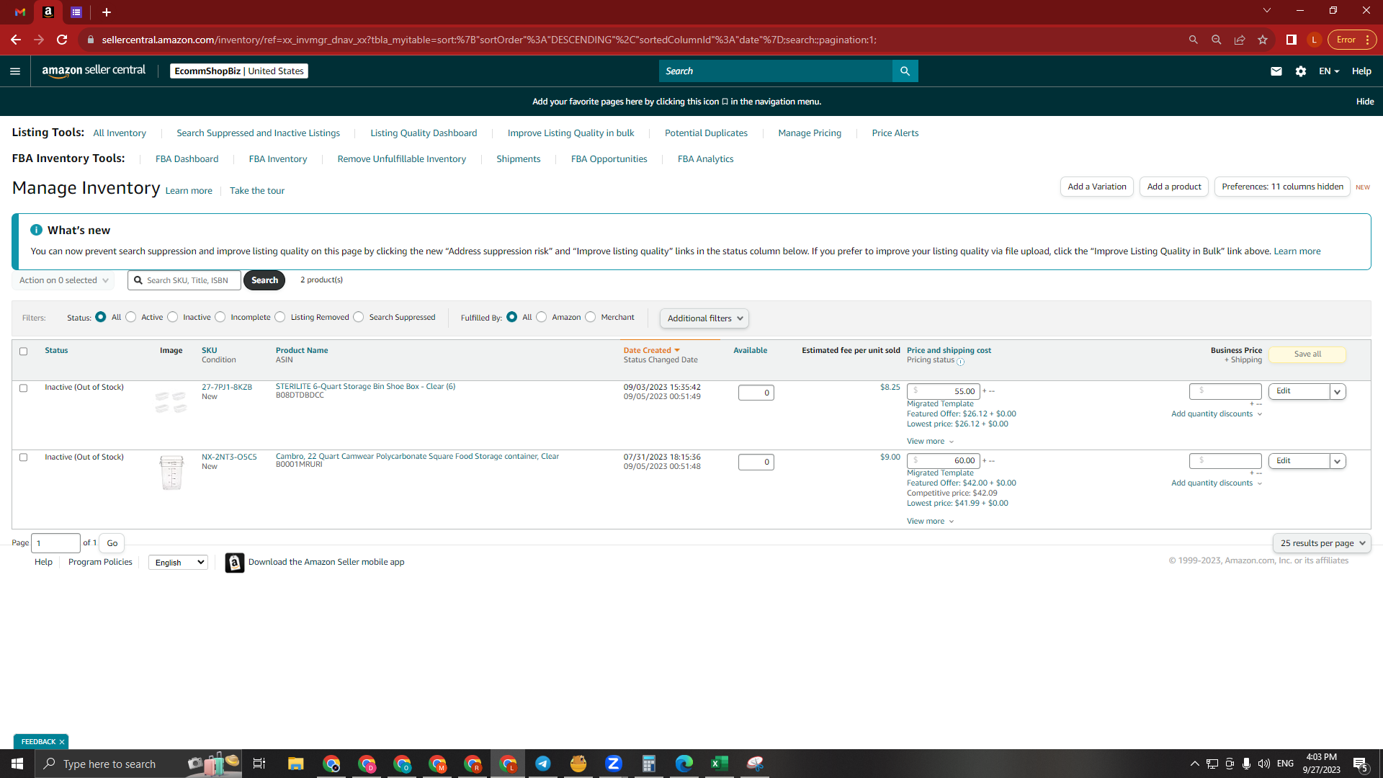Open a new browser tab with plus icon
1383x778 pixels.
[107, 12]
